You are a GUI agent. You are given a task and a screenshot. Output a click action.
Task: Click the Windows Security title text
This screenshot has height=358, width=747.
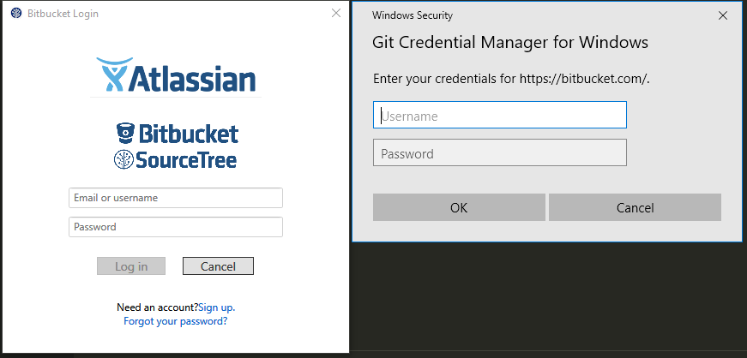[x=412, y=15]
